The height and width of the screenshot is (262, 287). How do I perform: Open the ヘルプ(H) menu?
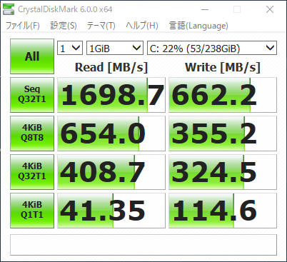tap(142, 26)
